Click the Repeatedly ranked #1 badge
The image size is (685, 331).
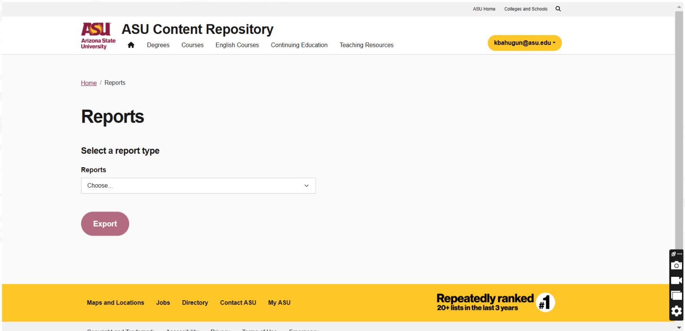pyautogui.click(x=496, y=302)
